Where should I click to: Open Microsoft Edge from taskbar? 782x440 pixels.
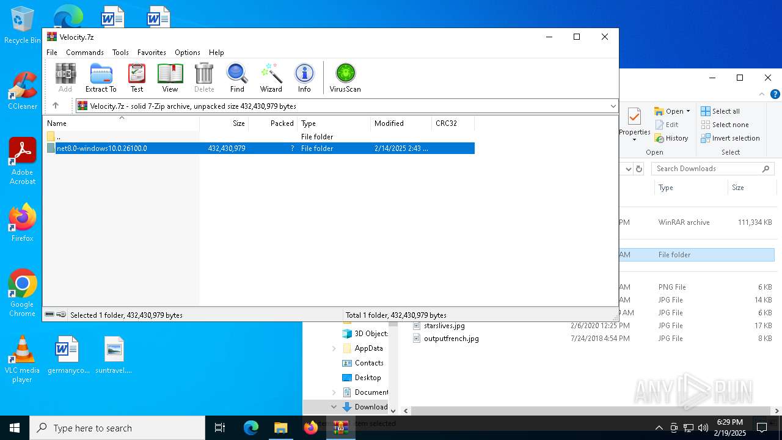(x=251, y=428)
